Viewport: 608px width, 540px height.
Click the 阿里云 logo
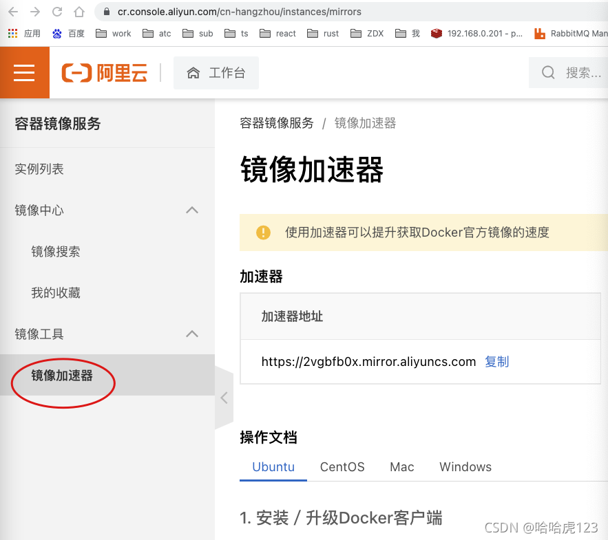pyautogui.click(x=105, y=72)
